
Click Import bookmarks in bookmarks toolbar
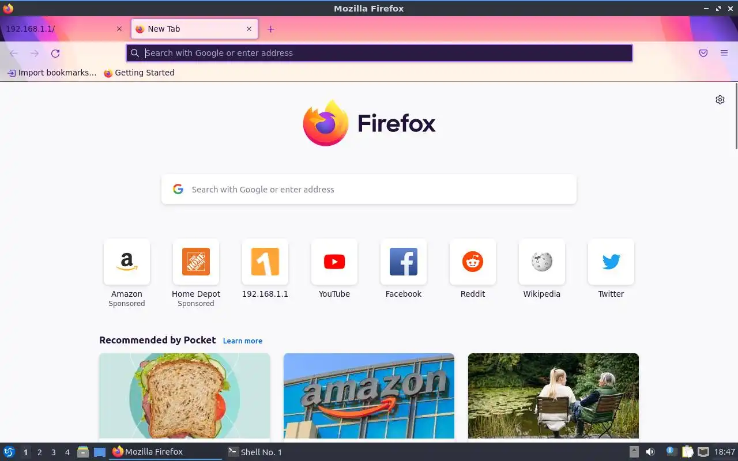click(x=52, y=73)
